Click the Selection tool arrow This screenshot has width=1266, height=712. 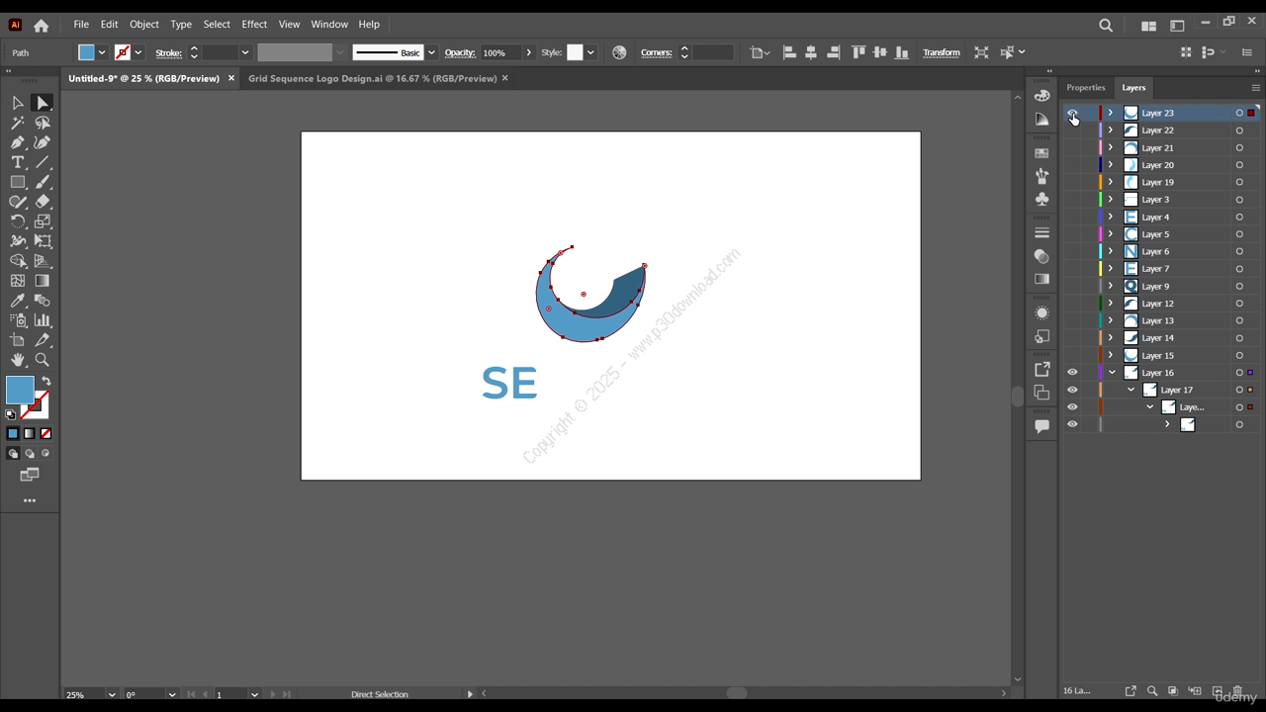18,103
